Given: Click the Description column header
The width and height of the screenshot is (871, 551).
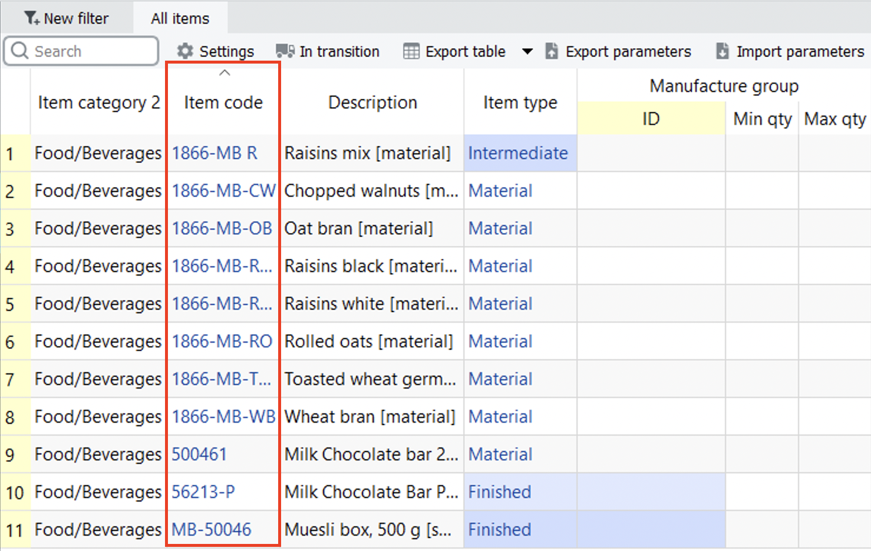Looking at the screenshot, I should 372,102.
